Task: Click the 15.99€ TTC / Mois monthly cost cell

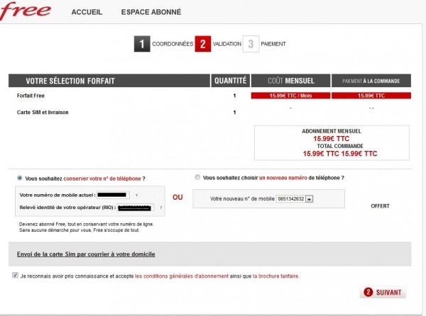Action: click(x=290, y=96)
